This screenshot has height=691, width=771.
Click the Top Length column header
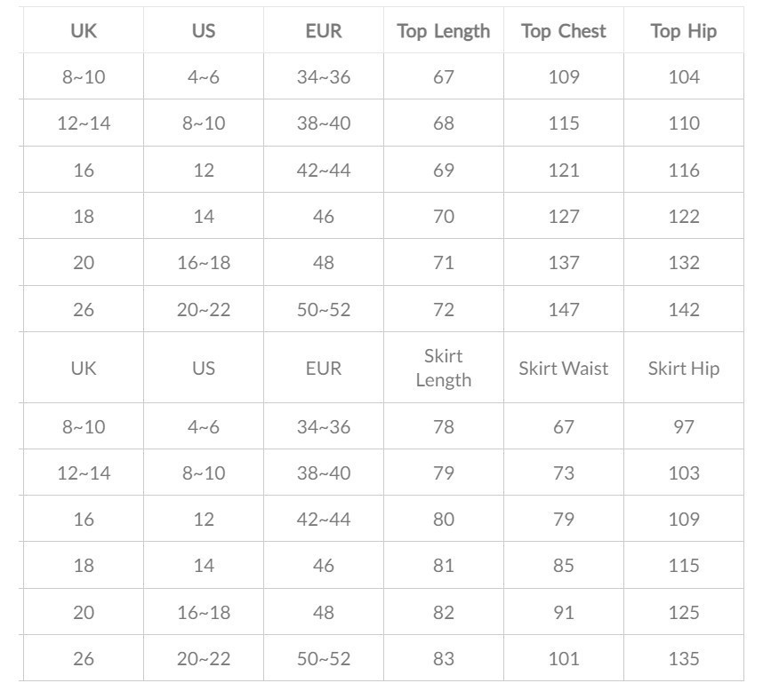coord(443,31)
